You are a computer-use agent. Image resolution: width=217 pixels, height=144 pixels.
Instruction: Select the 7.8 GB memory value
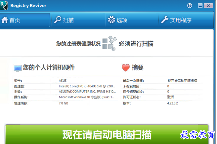(x=63, y=103)
